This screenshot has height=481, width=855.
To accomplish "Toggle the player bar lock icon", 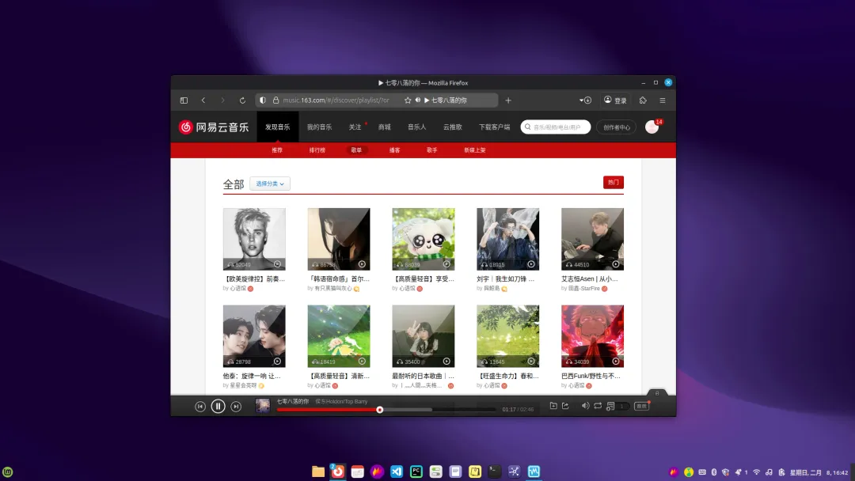I will [x=657, y=392].
